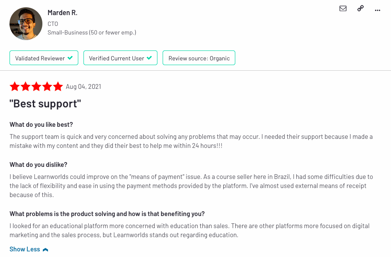Open the three-dot more options menu

point(378,10)
